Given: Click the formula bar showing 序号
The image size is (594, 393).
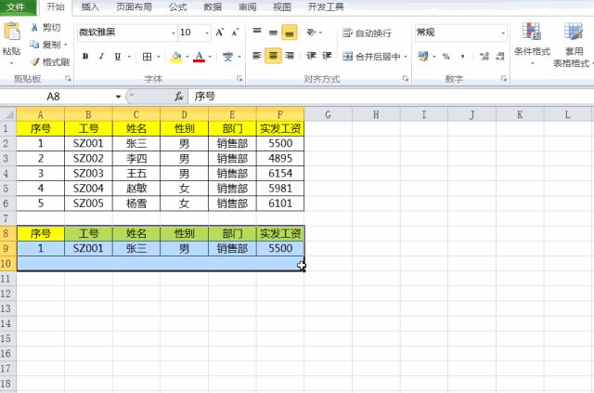Looking at the screenshot, I should [x=390, y=97].
